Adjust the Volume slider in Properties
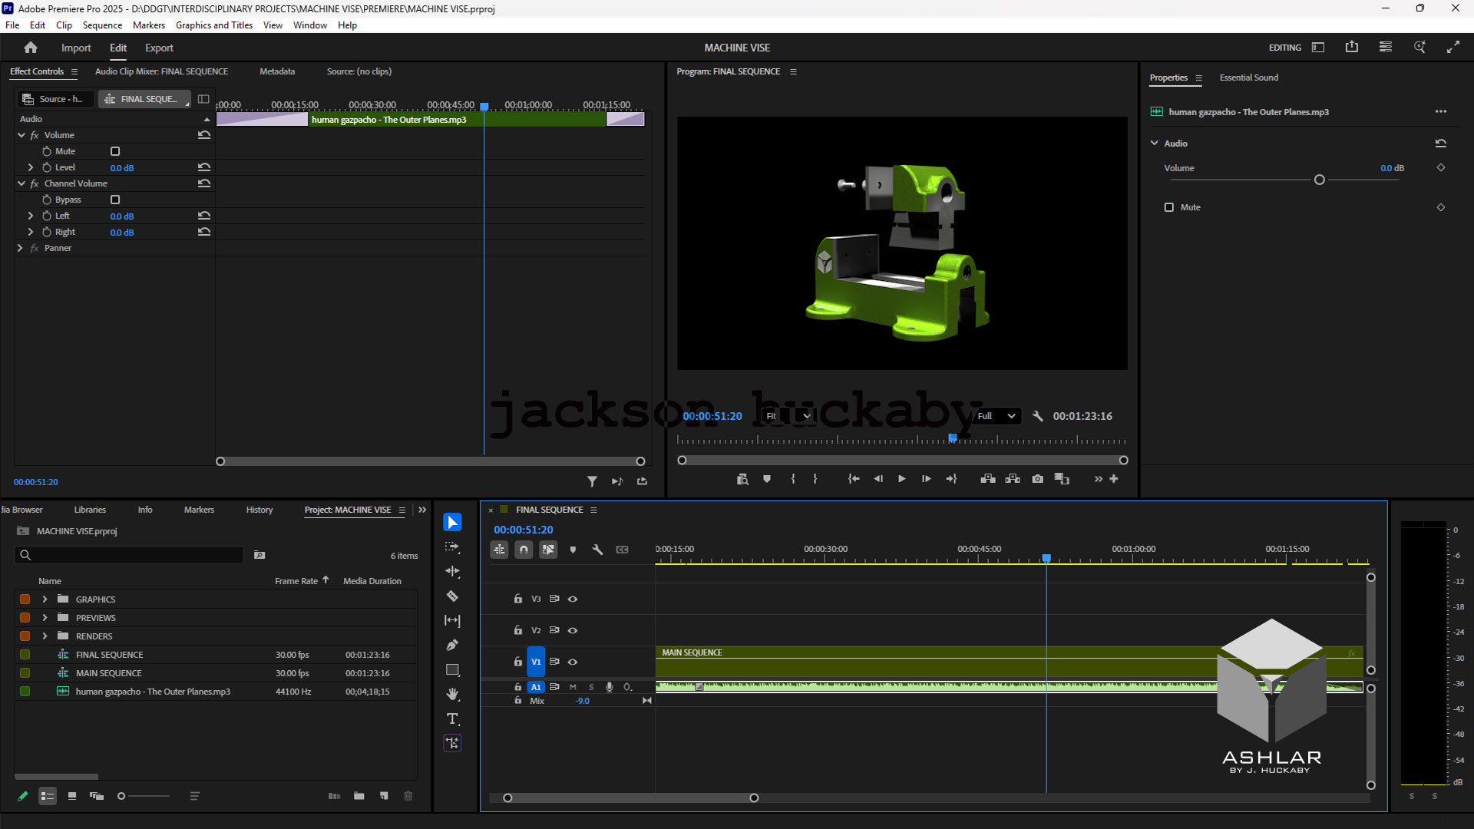 pyautogui.click(x=1319, y=180)
